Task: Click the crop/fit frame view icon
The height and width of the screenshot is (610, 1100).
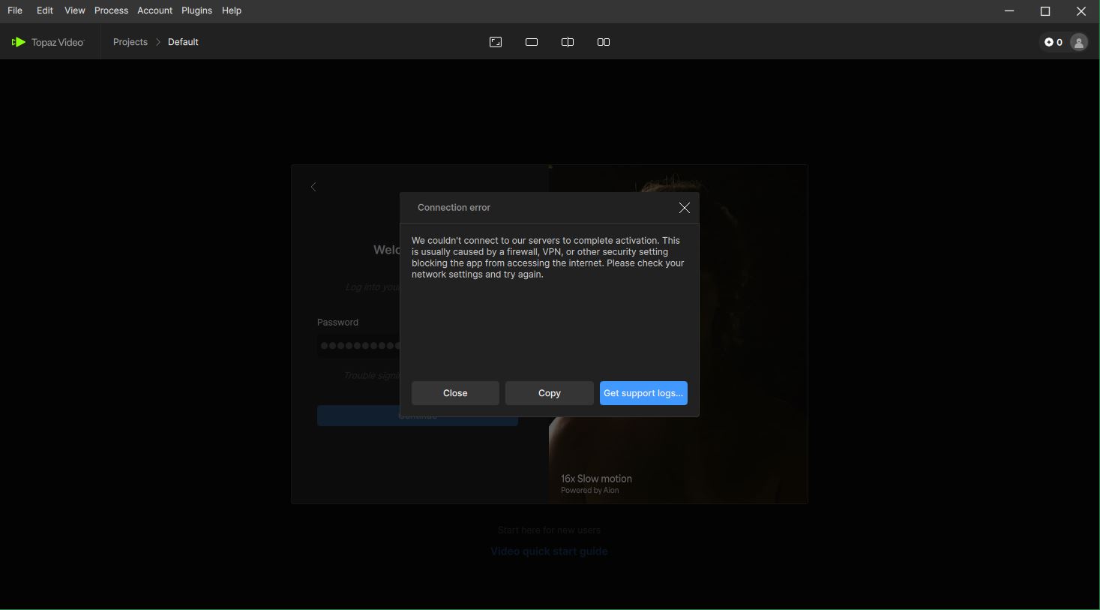Action: pyautogui.click(x=496, y=42)
